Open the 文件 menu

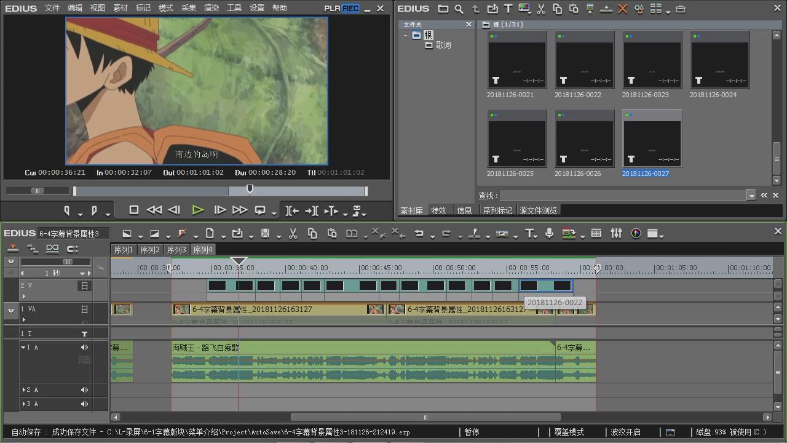point(52,8)
